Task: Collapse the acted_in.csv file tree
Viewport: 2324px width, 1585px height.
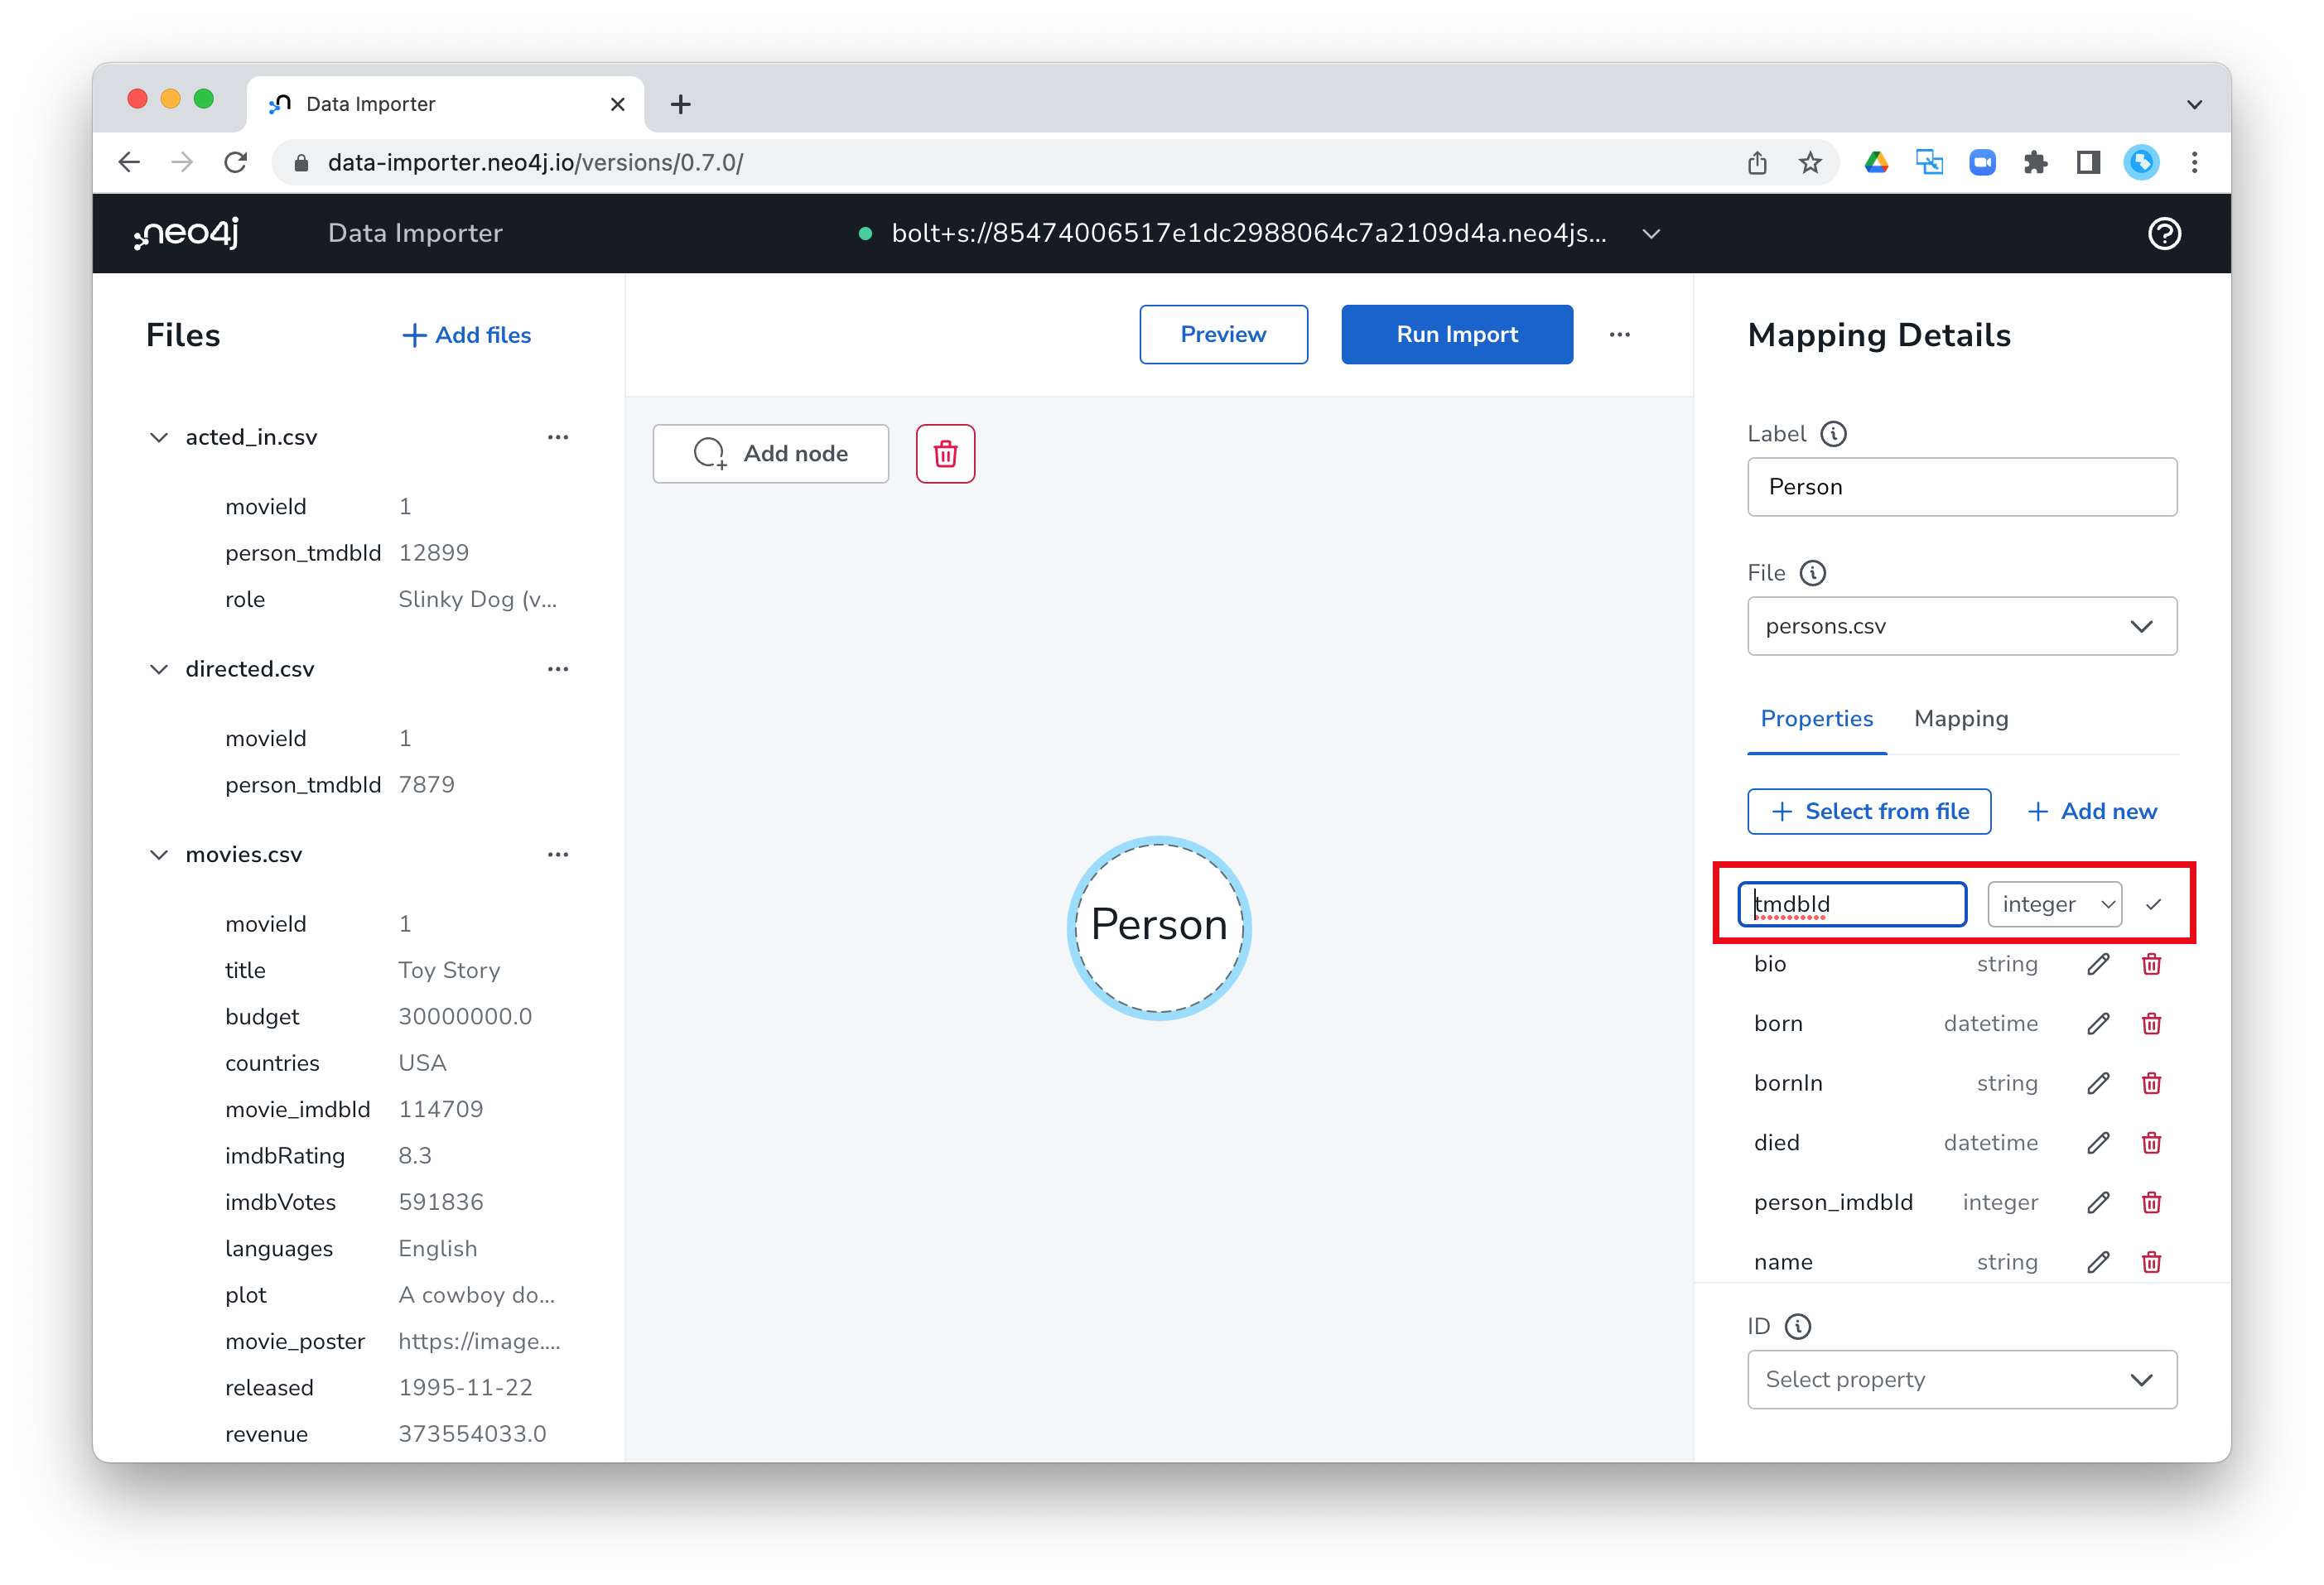Action: tap(159, 437)
